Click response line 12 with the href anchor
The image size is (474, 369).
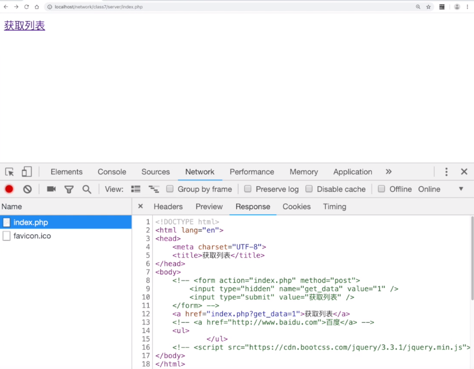261,314
